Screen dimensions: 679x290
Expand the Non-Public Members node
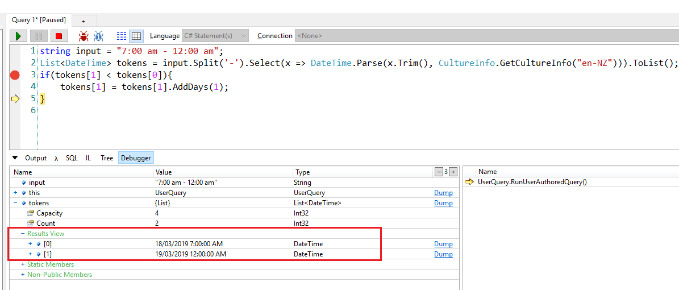click(23, 275)
